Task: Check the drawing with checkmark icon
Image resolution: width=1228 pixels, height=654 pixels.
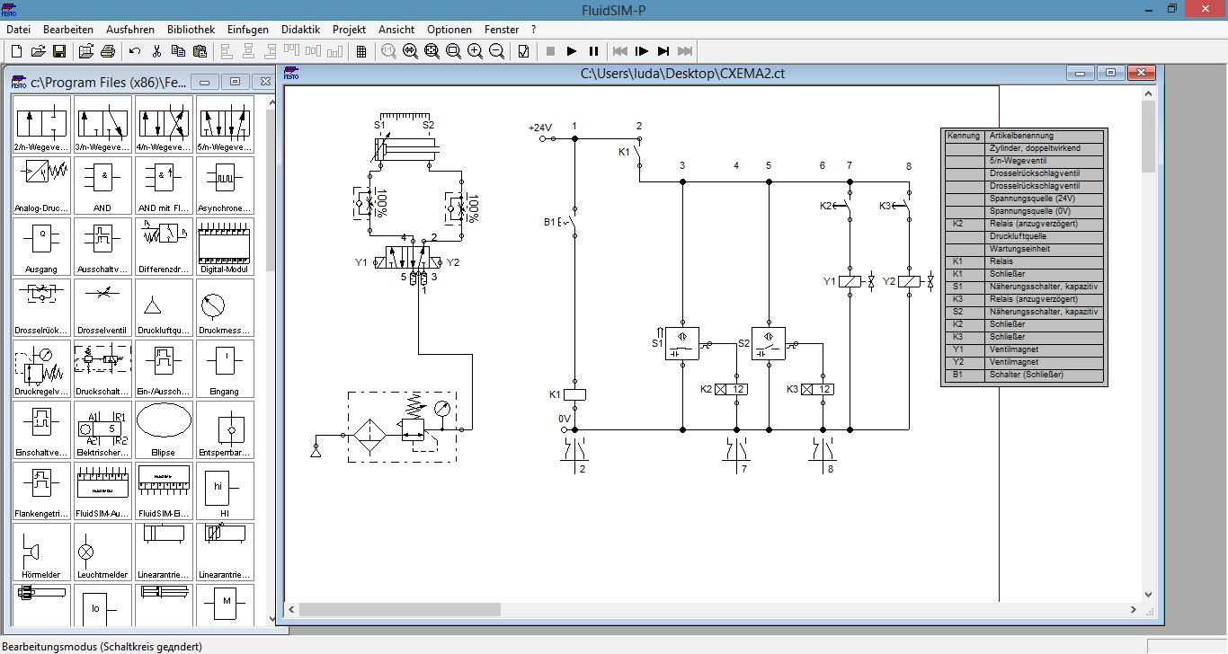Action: [523, 51]
